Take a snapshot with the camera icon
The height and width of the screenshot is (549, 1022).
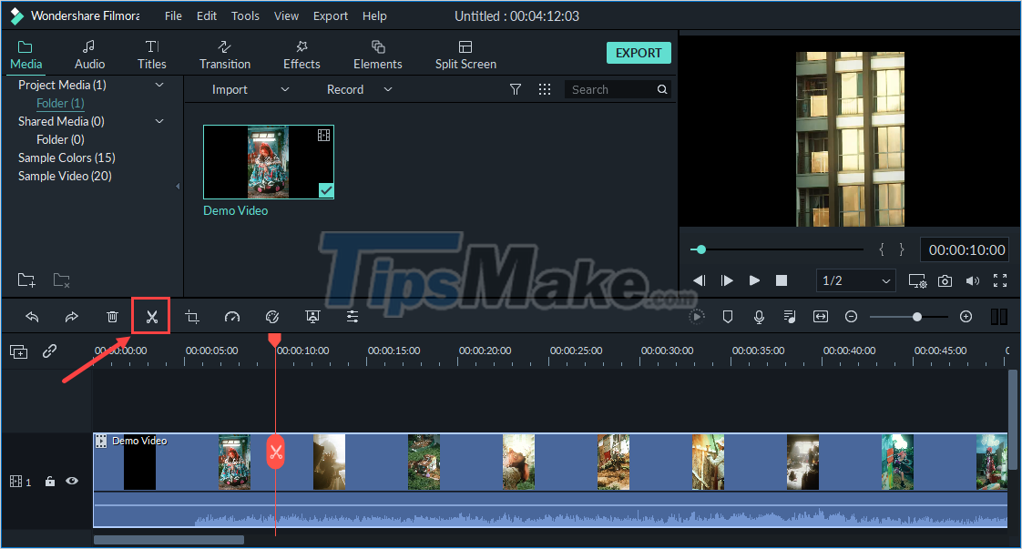(945, 280)
